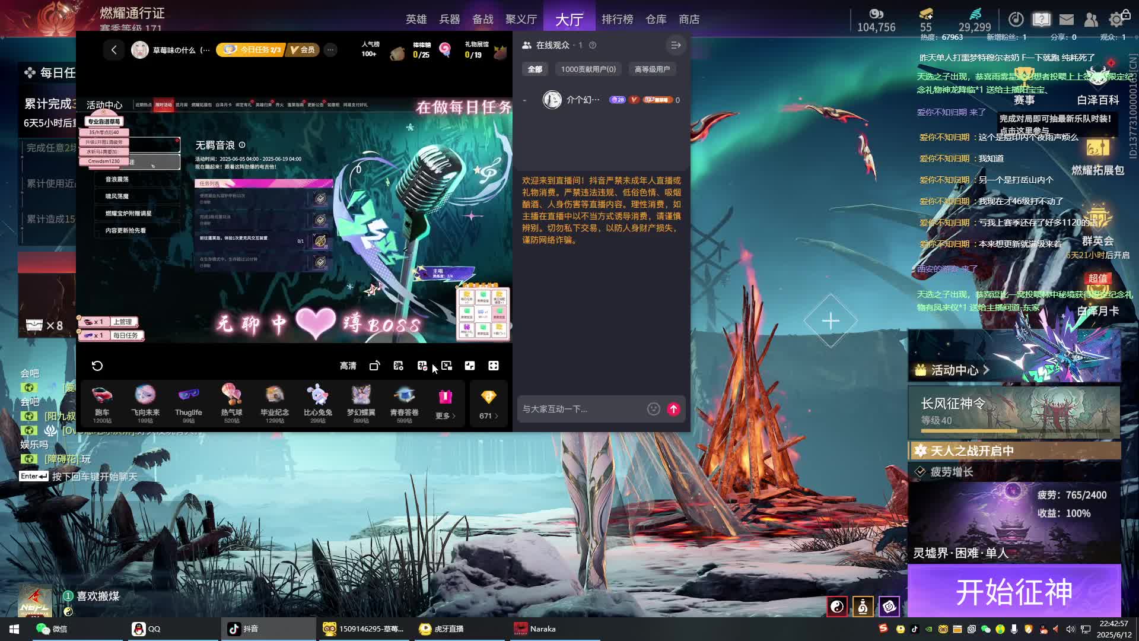Switch to the 备战 menu in Naraka
Viewport: 1139px width, 641px height.
483,20
